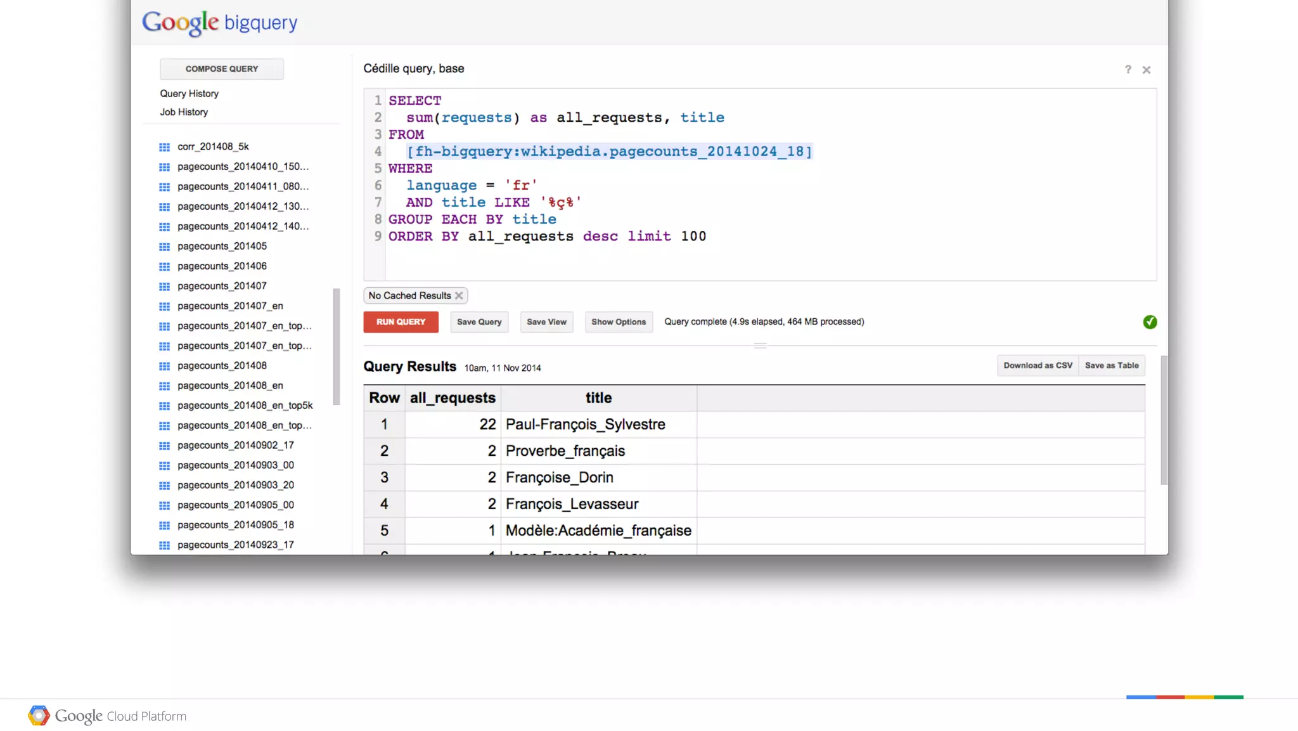Click the Save View button
Screen dimensions: 1298x731
(x=546, y=322)
